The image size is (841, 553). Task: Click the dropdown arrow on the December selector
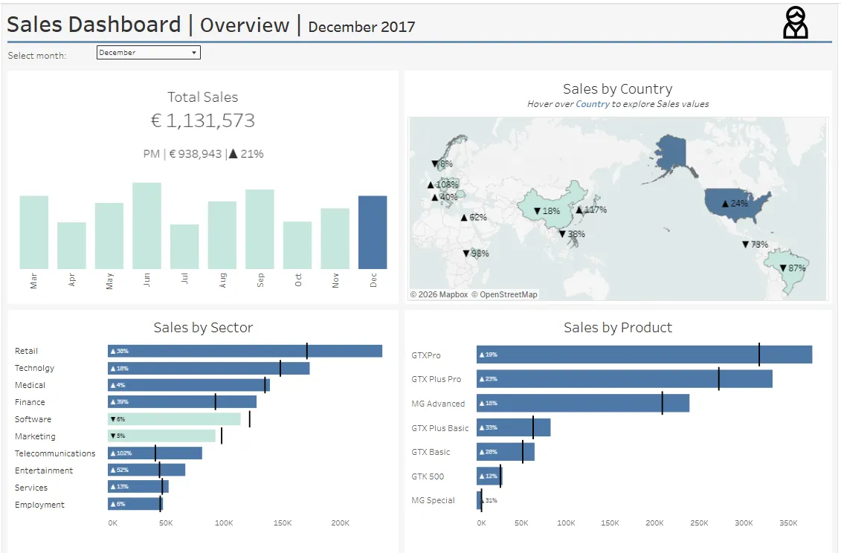[x=195, y=52]
